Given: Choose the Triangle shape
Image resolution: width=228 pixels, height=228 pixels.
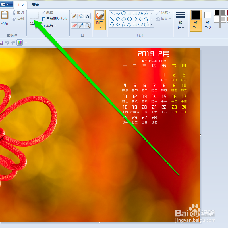Looking at the screenshot, I should pyautogui.click(x=146, y=13).
